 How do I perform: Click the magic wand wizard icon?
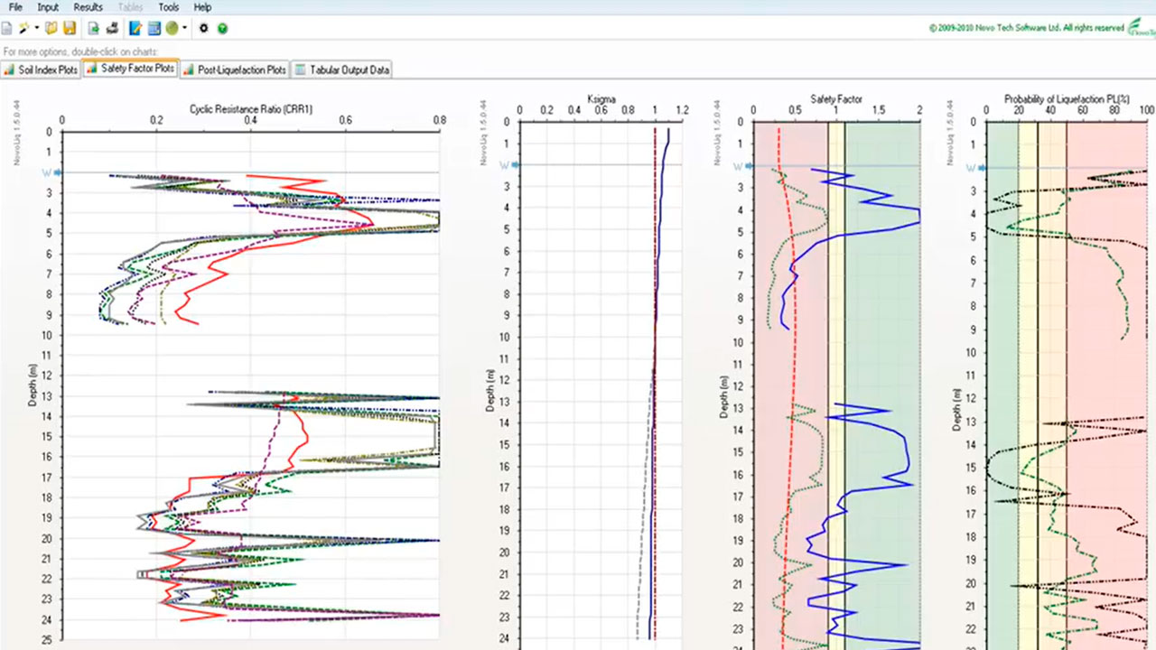[x=23, y=28]
